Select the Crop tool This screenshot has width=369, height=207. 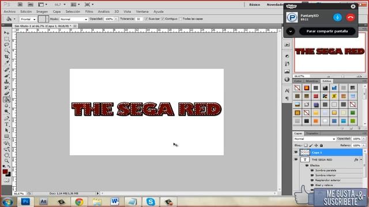6,56
